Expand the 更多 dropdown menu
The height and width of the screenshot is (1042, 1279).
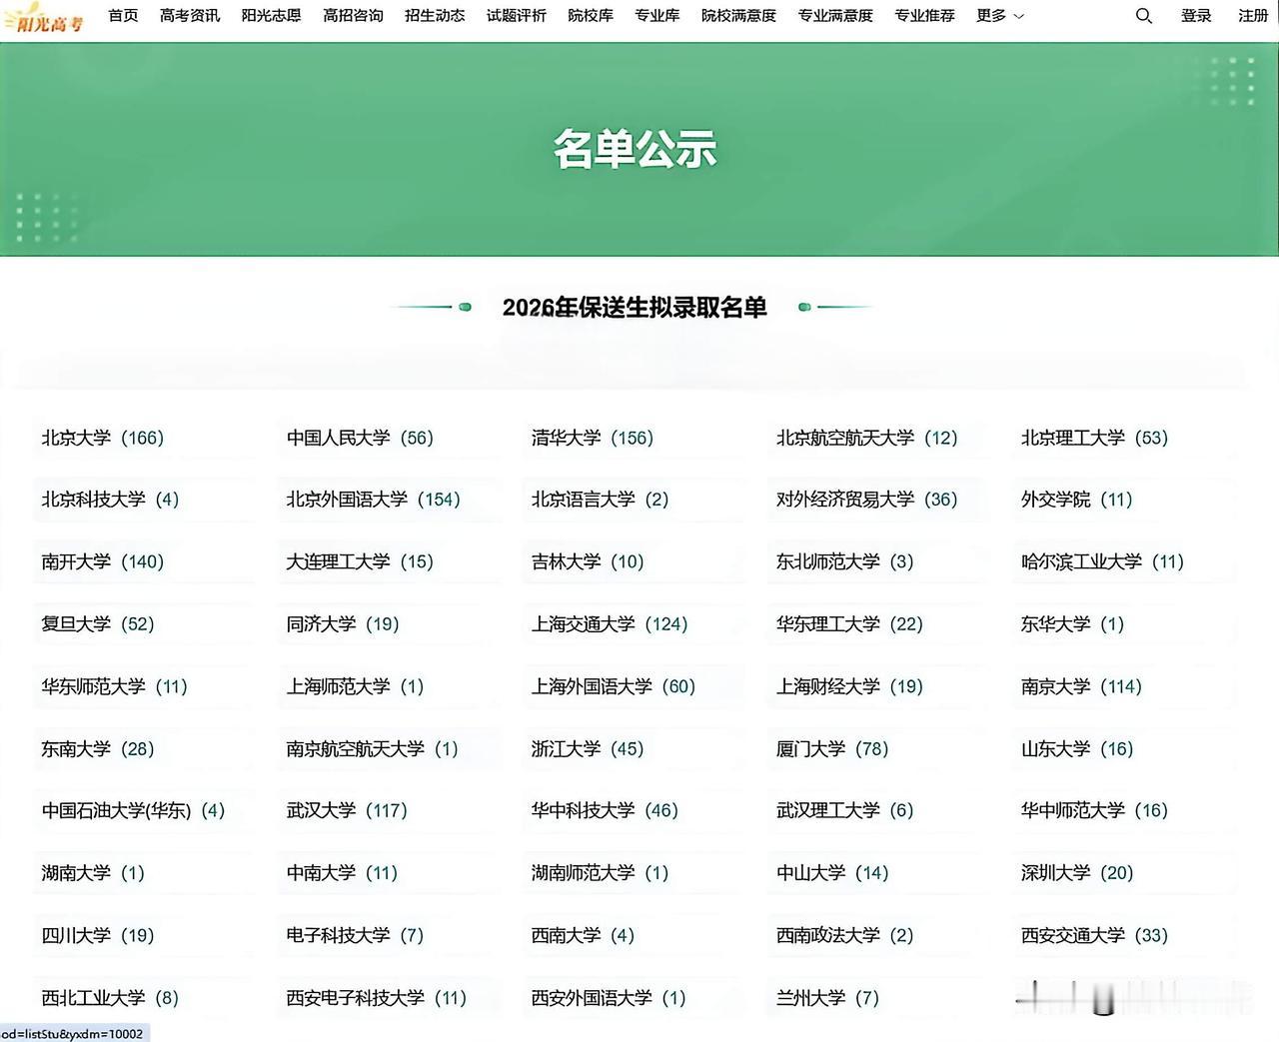click(1000, 16)
